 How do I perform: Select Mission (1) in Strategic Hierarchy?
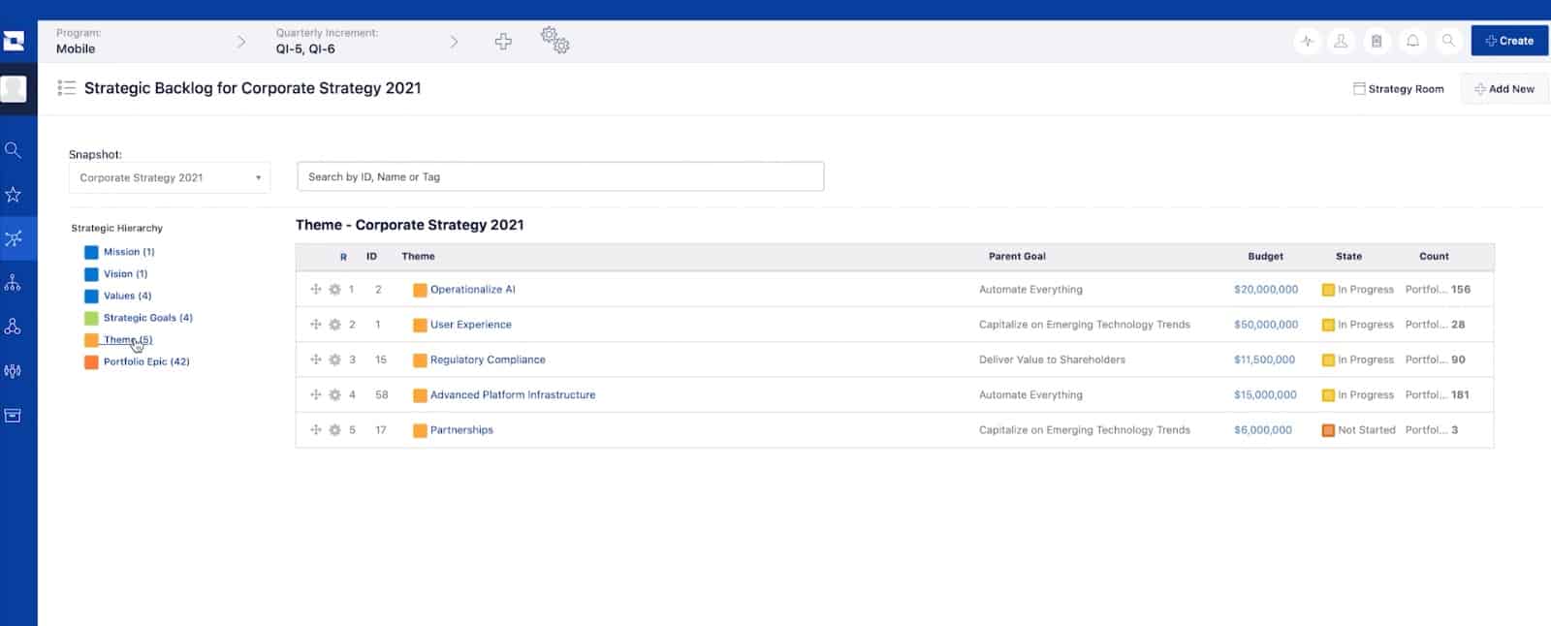click(129, 252)
